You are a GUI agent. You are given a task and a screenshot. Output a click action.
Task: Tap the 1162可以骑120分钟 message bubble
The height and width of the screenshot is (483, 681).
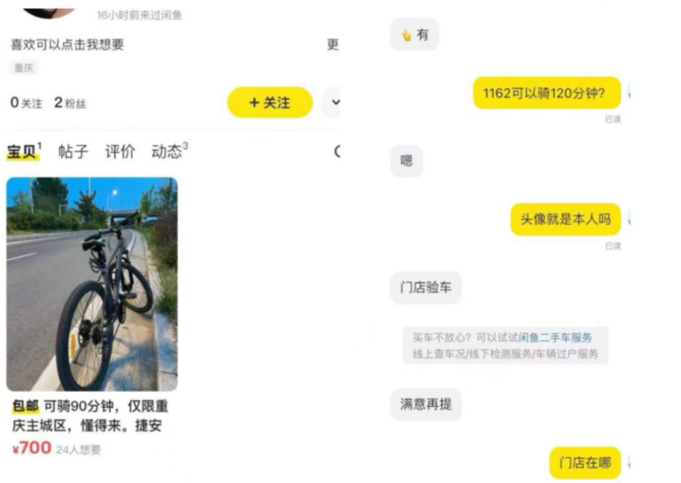pos(546,93)
